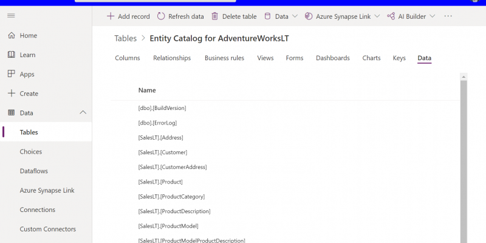Select Azure Synapse Link in the sidebar

click(x=46, y=190)
